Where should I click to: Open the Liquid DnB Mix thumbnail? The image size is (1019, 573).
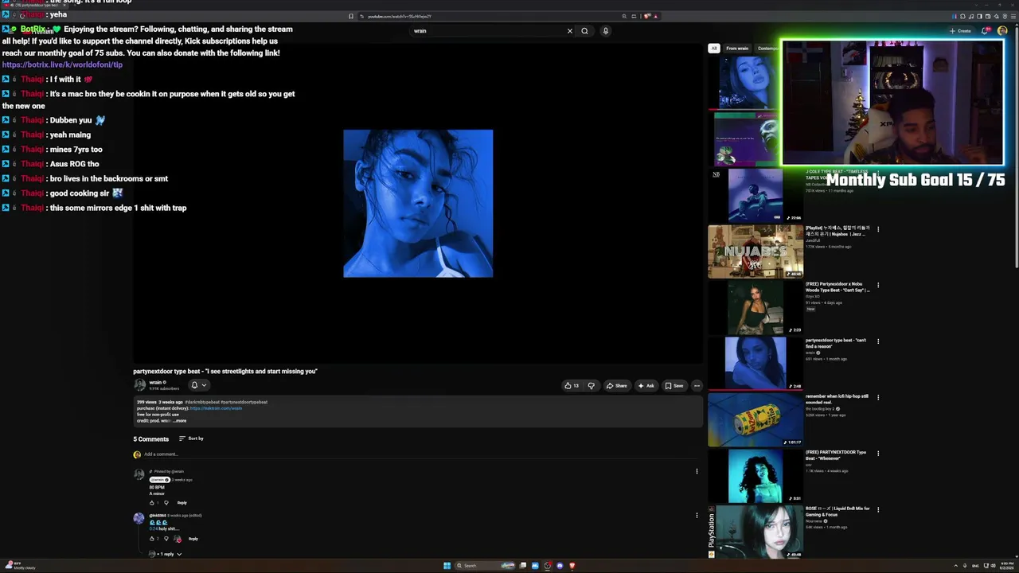pos(755,532)
